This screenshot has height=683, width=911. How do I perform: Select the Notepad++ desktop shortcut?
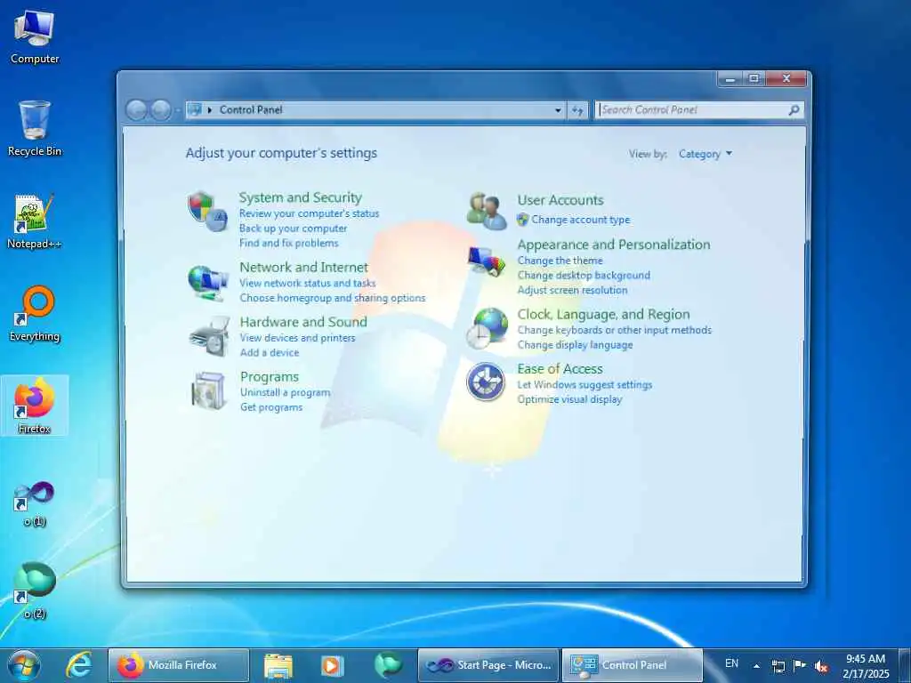coord(35,221)
